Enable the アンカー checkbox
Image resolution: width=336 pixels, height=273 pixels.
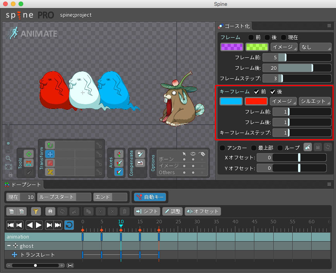(x=223, y=148)
